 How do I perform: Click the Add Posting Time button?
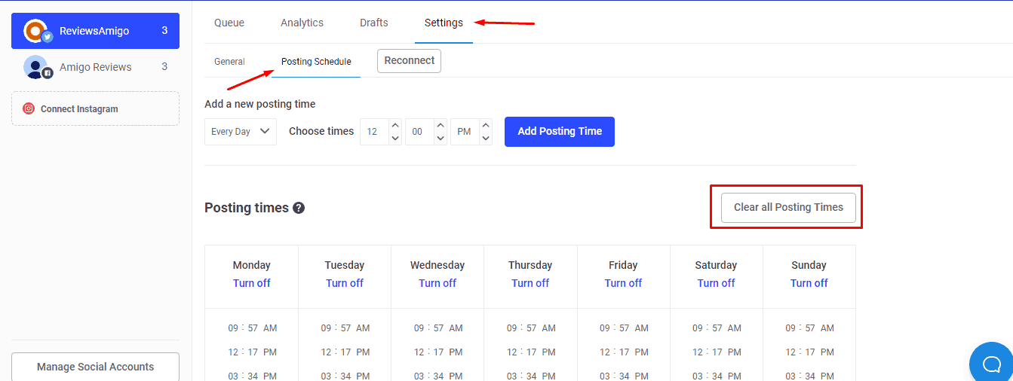(559, 131)
